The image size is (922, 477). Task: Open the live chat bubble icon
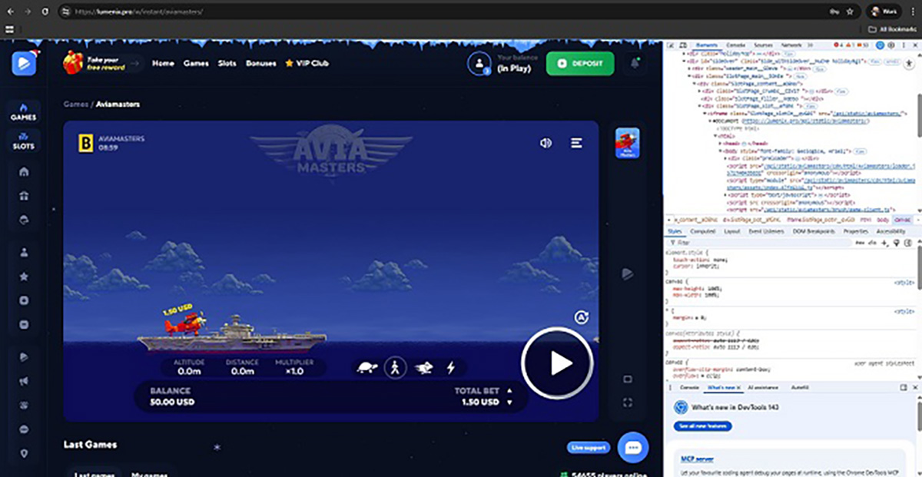(x=633, y=448)
